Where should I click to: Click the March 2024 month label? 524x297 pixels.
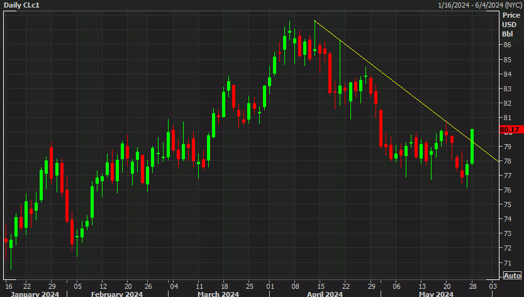pyautogui.click(x=218, y=294)
